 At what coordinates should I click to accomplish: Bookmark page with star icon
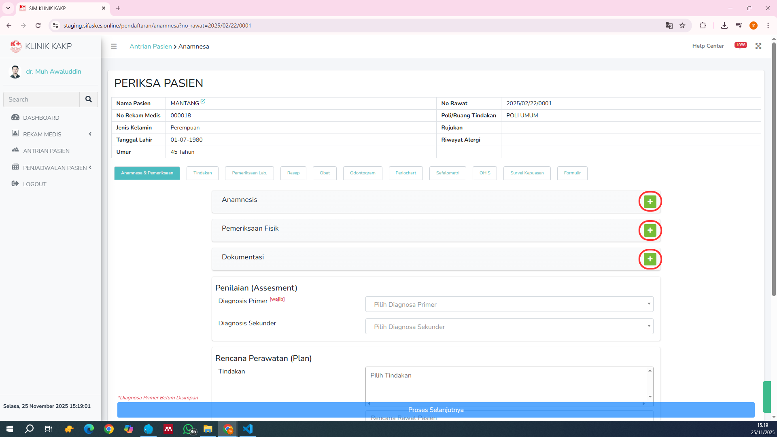click(x=682, y=25)
